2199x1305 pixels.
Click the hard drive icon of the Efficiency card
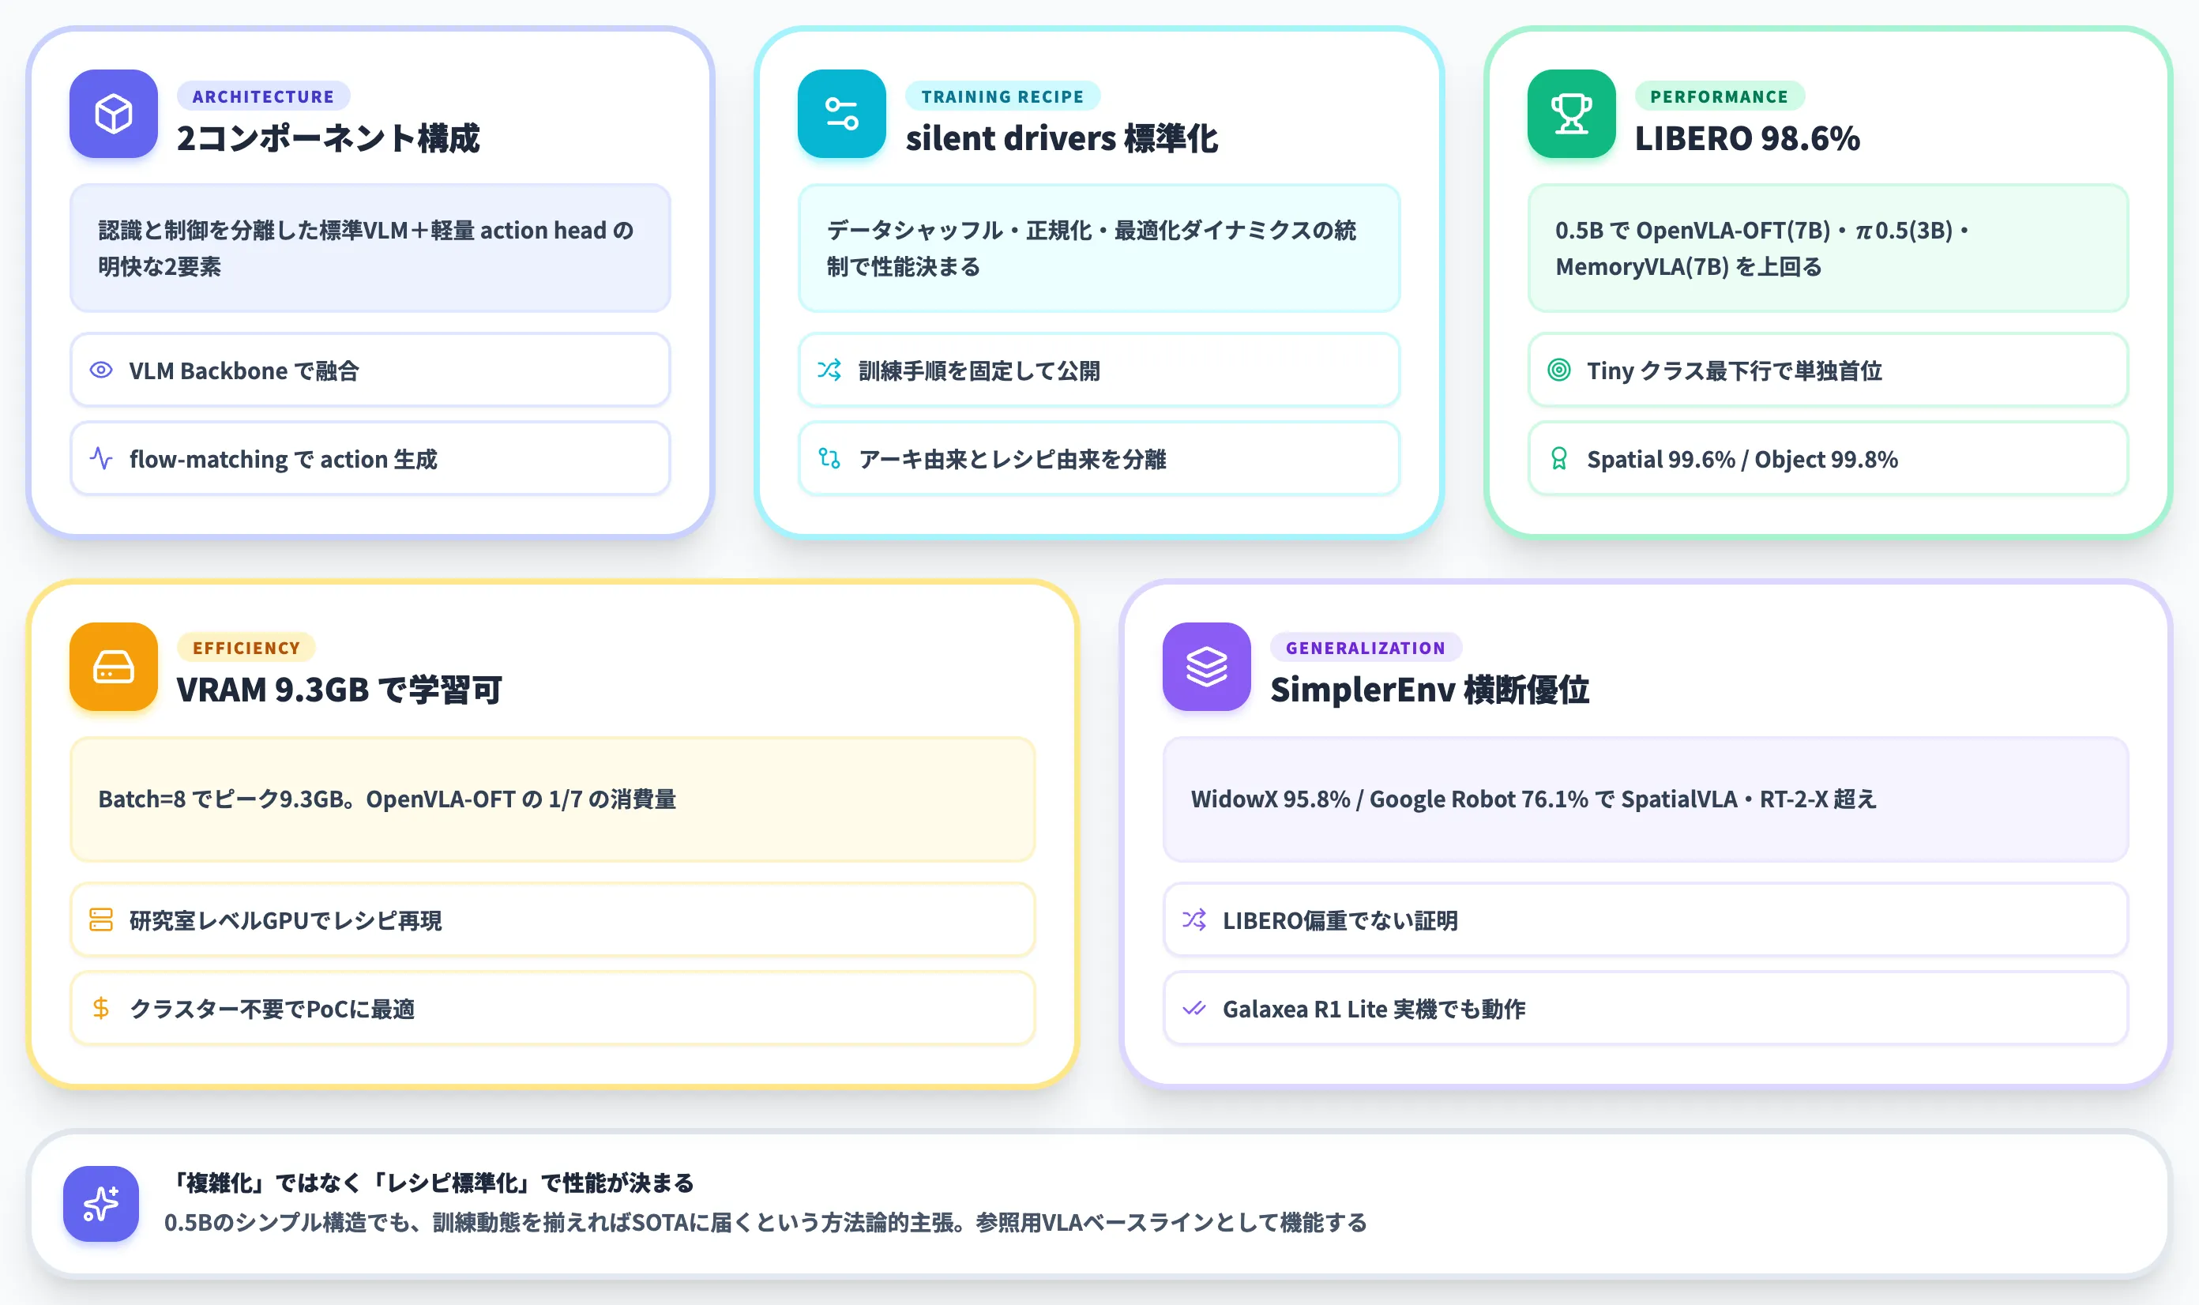coord(114,667)
